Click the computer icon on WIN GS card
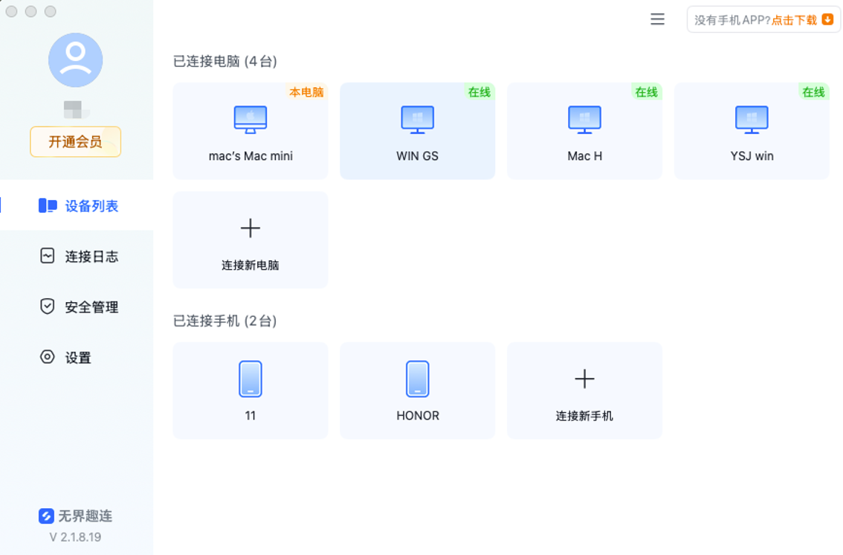The height and width of the screenshot is (555, 843). coord(417,119)
